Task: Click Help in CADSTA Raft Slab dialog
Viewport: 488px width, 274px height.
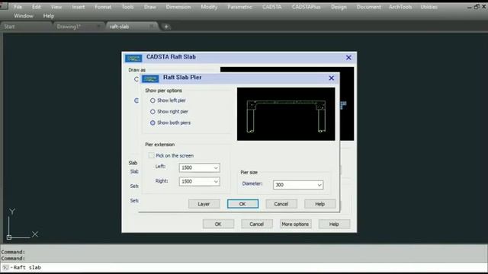Action: coord(334,224)
